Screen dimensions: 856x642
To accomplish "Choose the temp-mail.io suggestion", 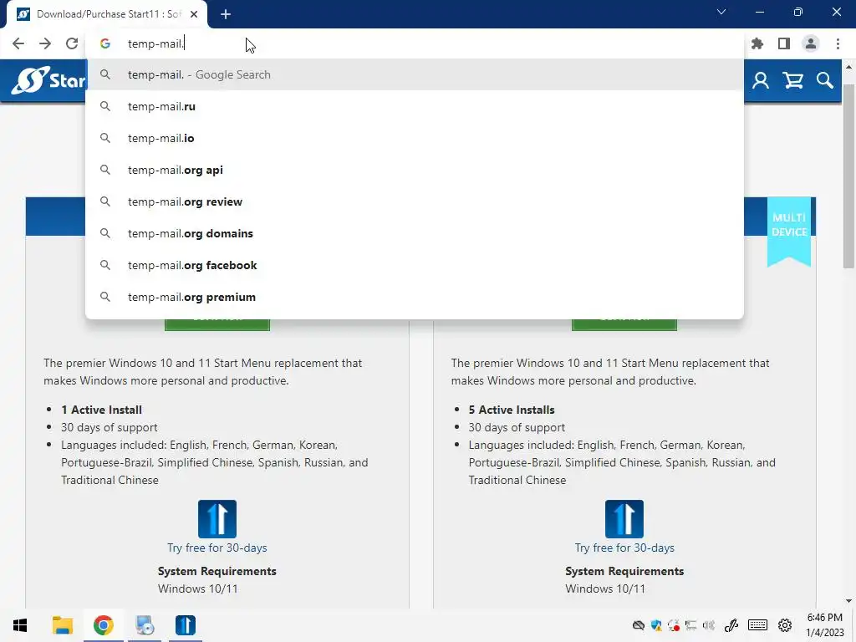I will [415, 138].
